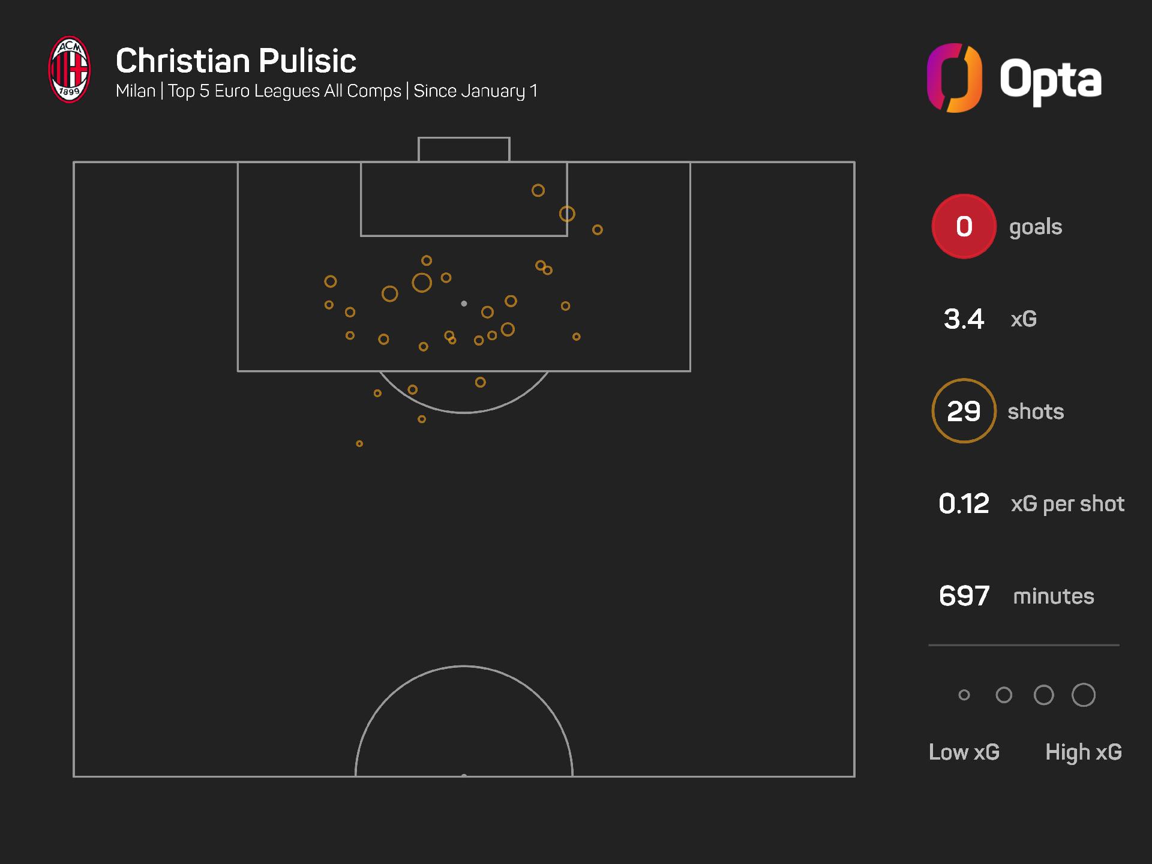Click the Opta logo icon
1152x864 pixels.
[954, 78]
